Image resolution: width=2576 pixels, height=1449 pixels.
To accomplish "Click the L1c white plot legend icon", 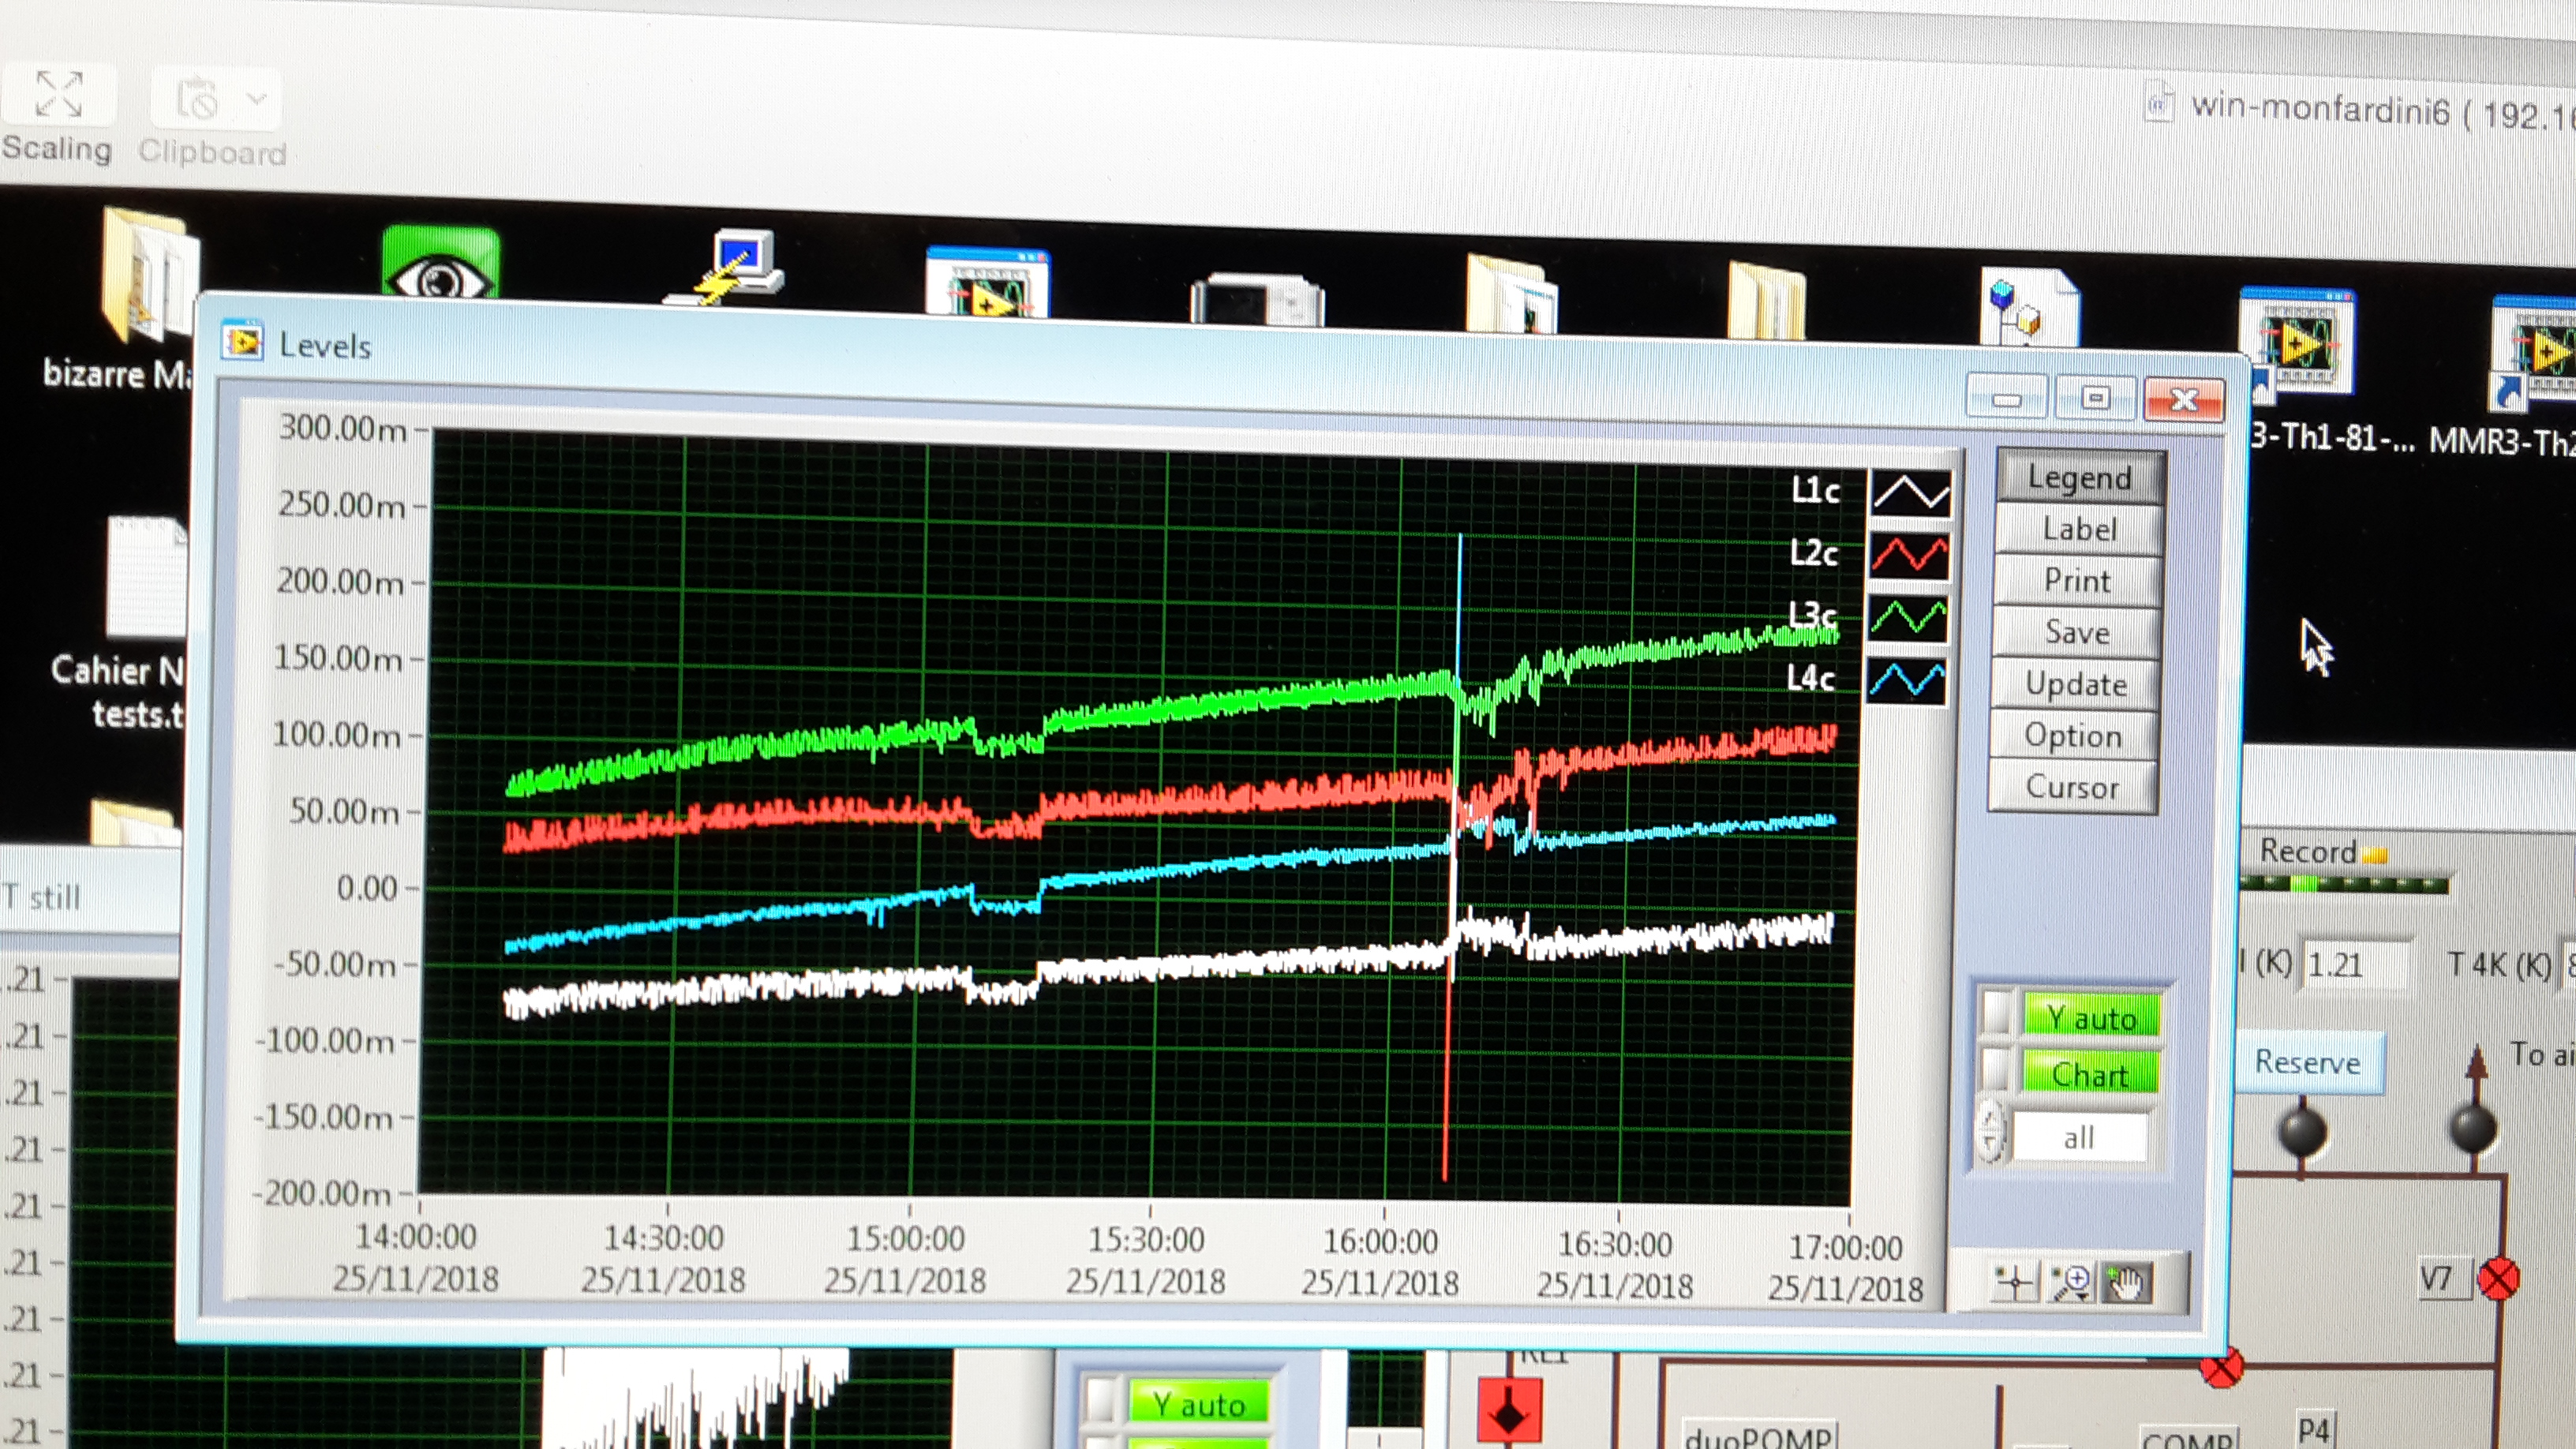I will (x=1910, y=493).
